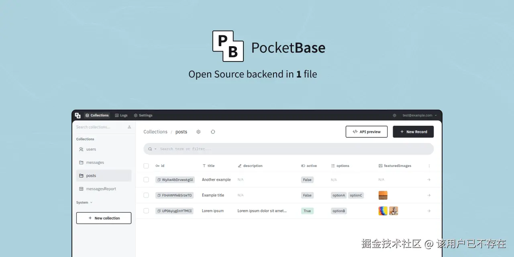Click the optionB tag
Viewport: 514px width, 257px height.
(x=339, y=211)
